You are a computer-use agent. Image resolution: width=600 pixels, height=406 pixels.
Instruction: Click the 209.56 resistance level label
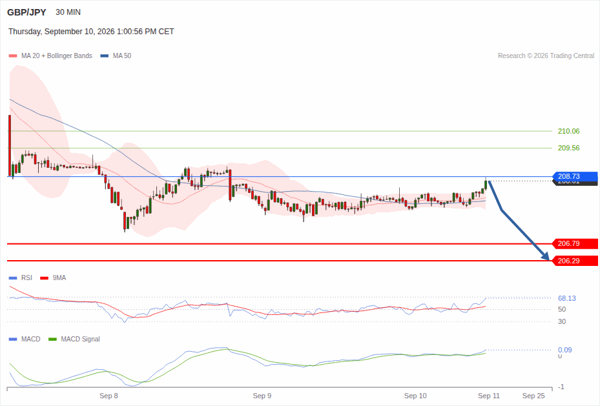pyautogui.click(x=568, y=148)
